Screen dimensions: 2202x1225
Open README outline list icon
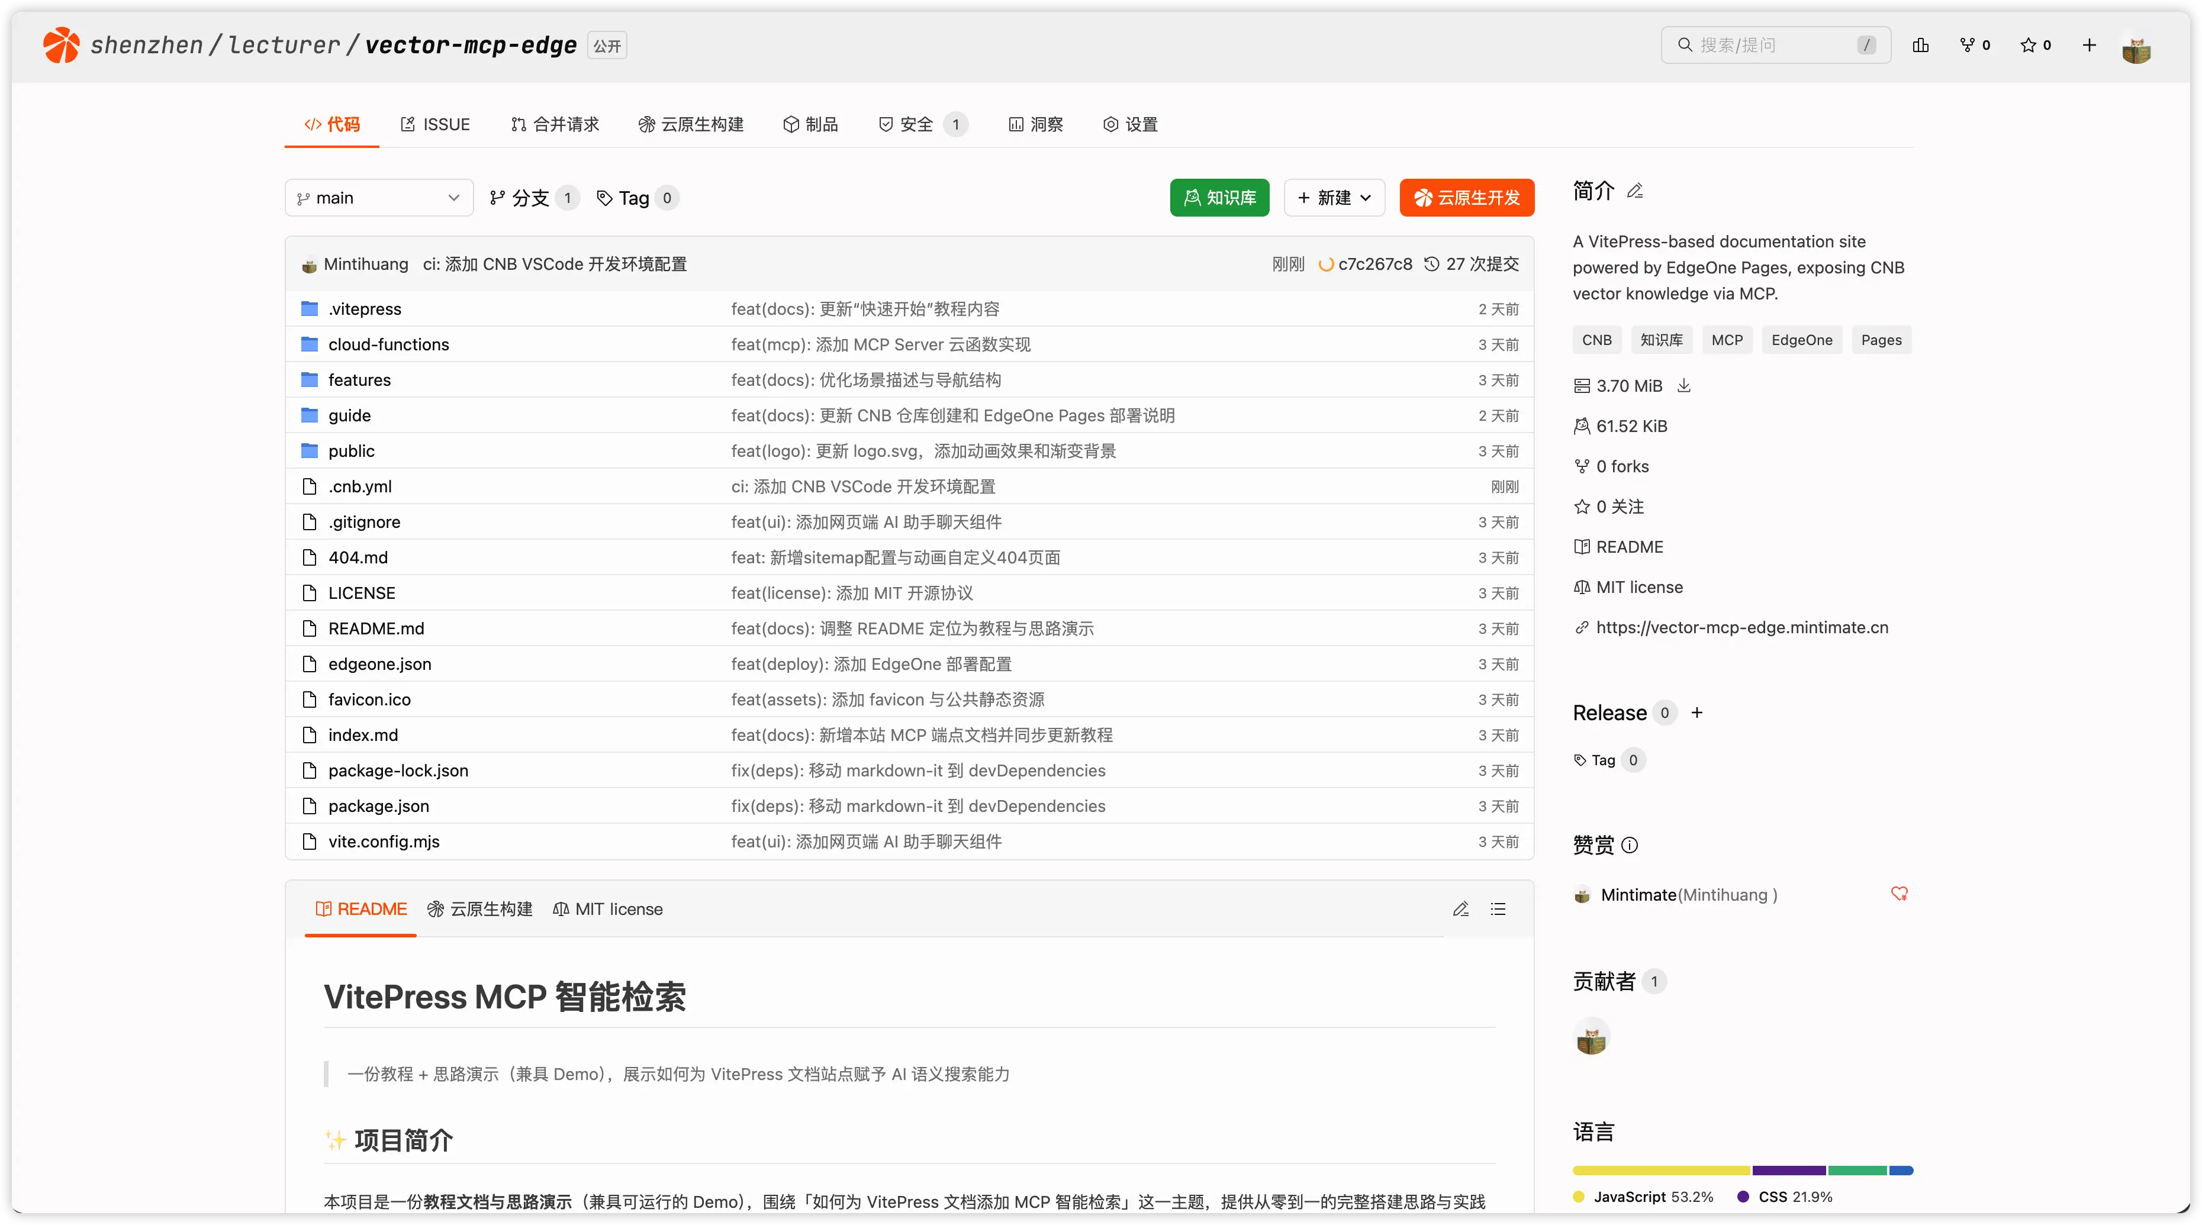(1498, 909)
